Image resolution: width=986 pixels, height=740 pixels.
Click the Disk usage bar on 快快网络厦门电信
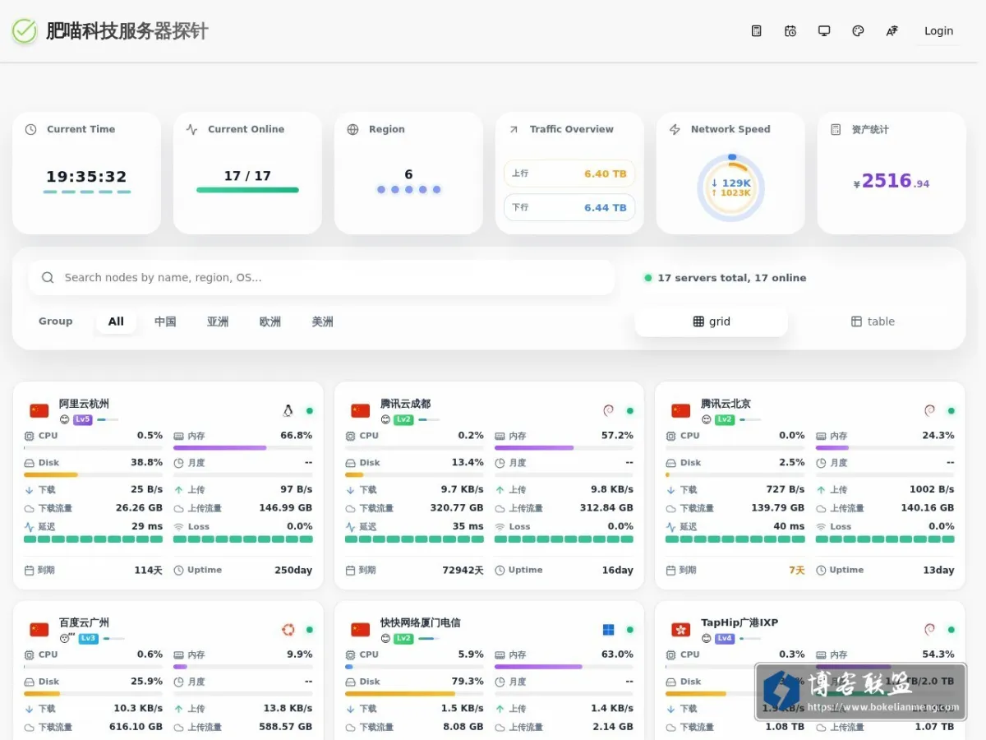click(414, 694)
